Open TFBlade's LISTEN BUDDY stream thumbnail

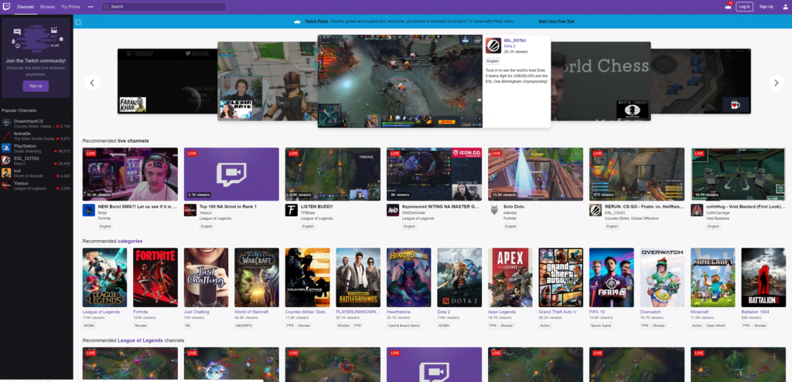click(x=333, y=174)
